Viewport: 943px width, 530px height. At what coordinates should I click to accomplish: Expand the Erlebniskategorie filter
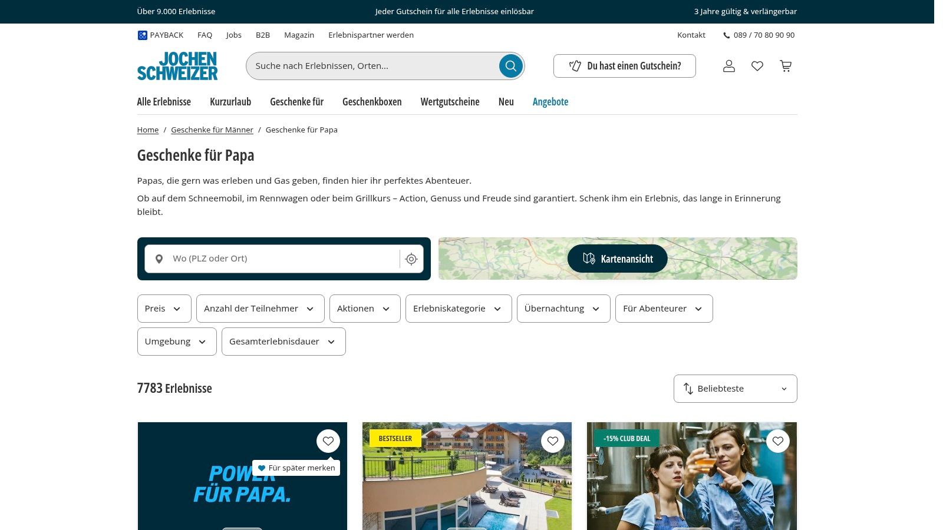coord(459,309)
